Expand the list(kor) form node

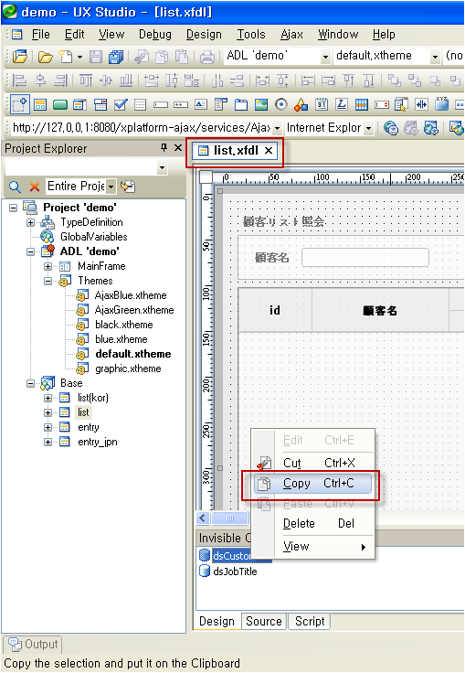pyautogui.click(x=48, y=399)
